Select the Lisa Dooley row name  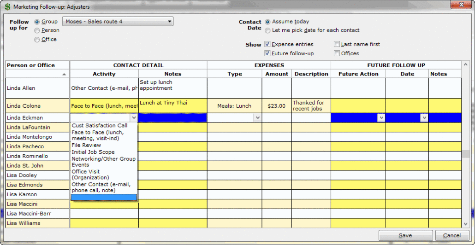click(22, 175)
